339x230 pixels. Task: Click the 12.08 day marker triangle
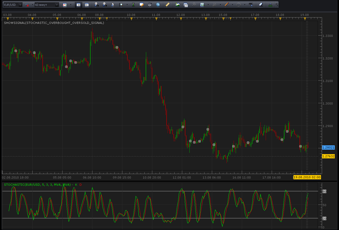point(181,19)
